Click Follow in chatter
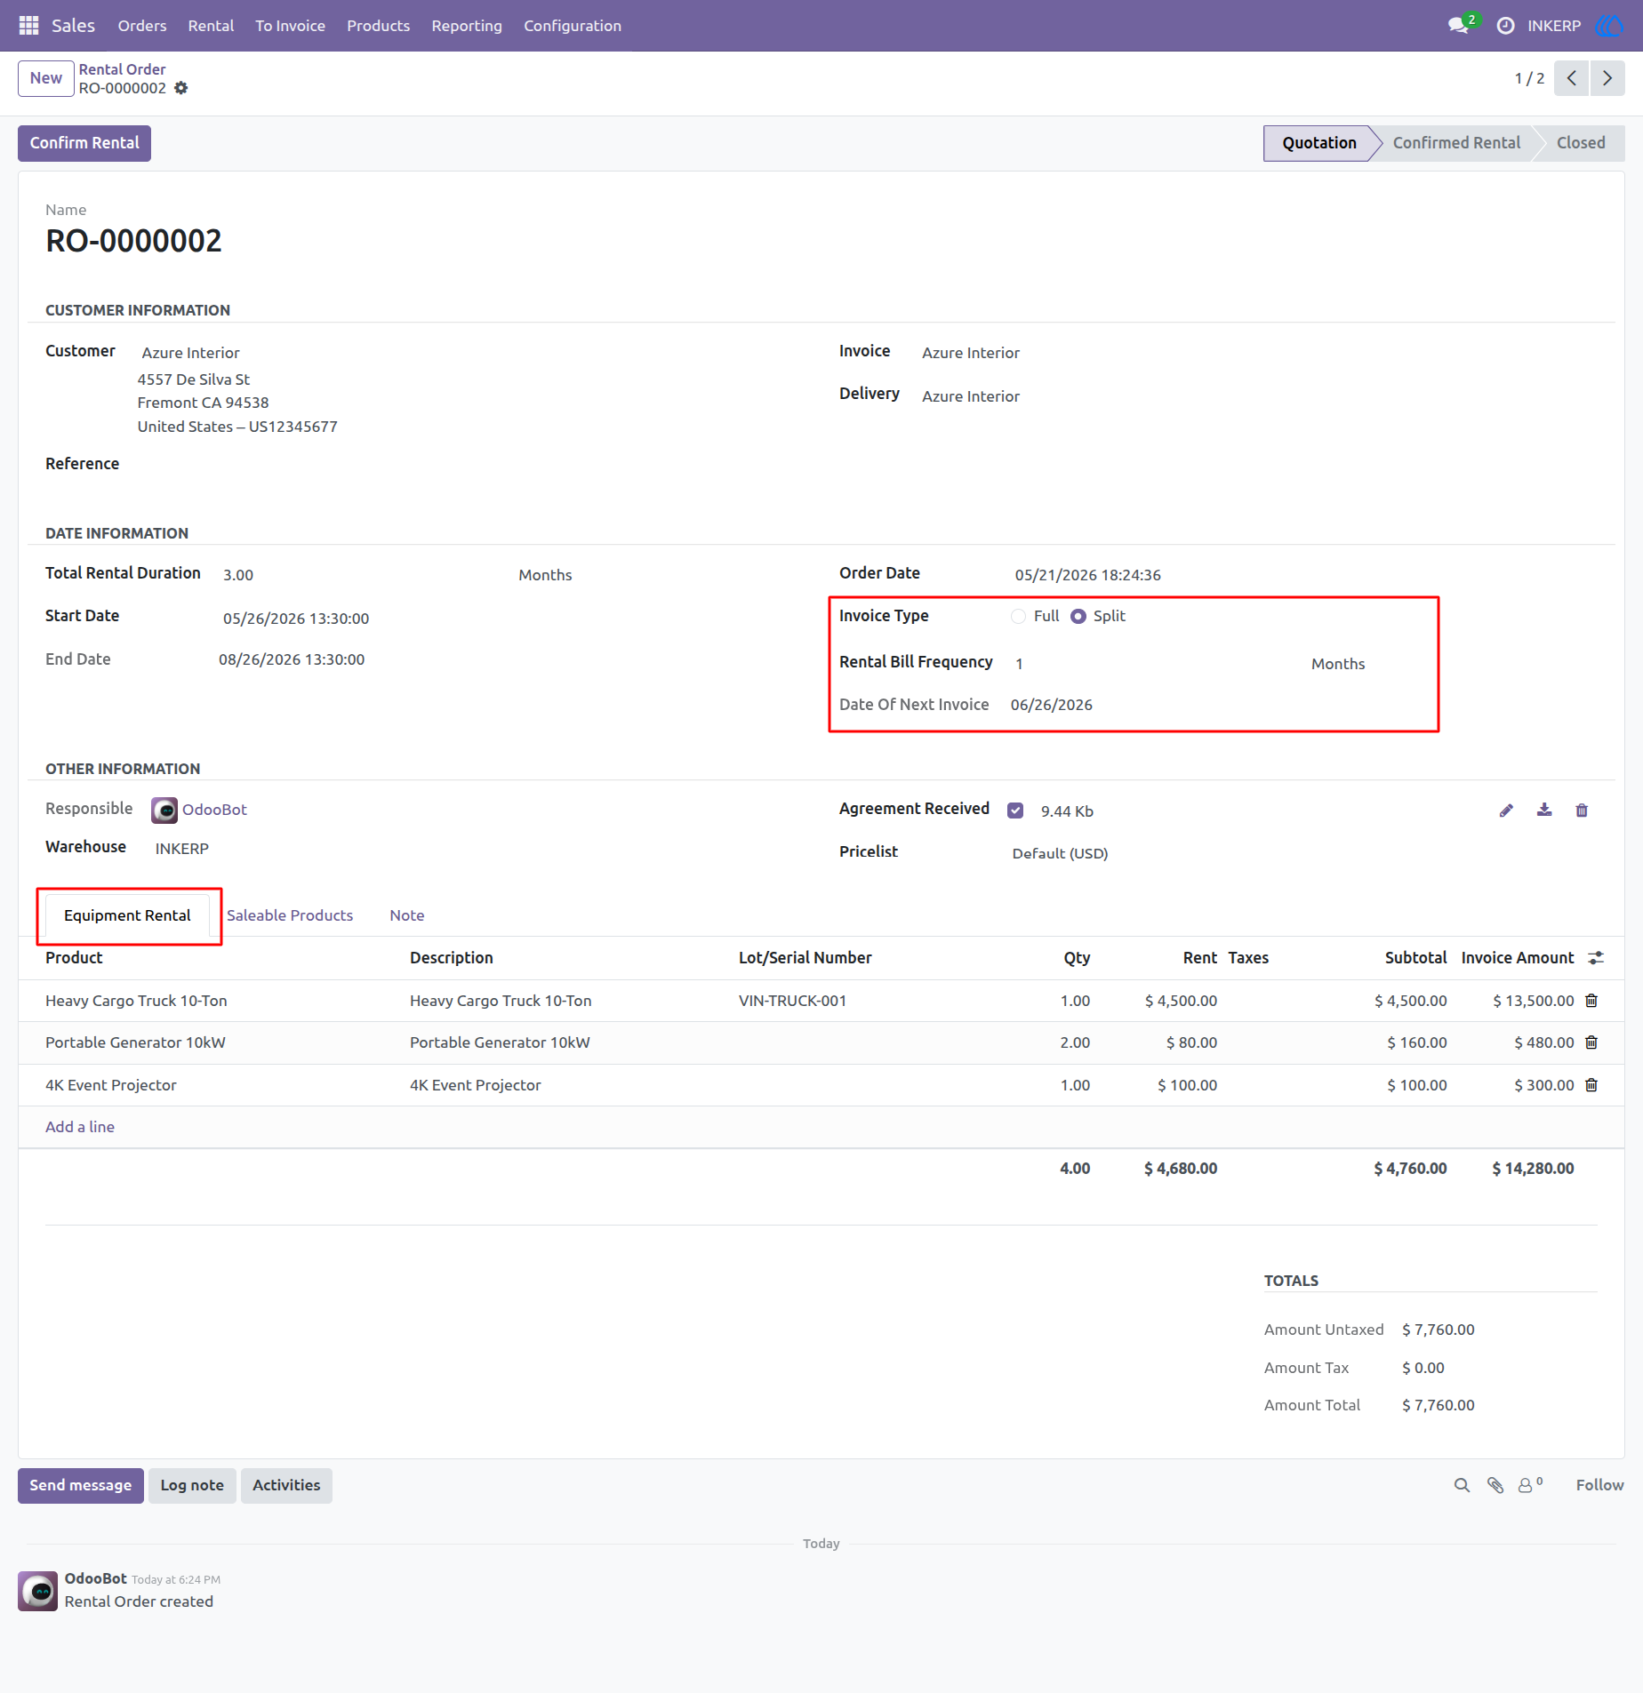Viewport: 1643px width, 1693px height. click(x=1599, y=1485)
